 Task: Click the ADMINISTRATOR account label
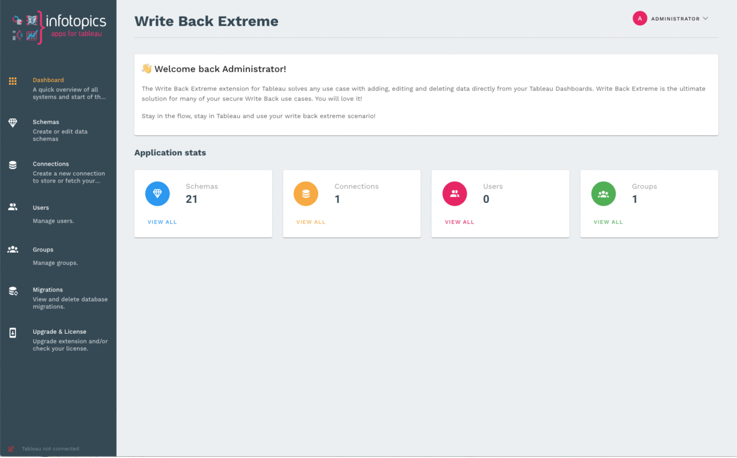[x=675, y=19]
